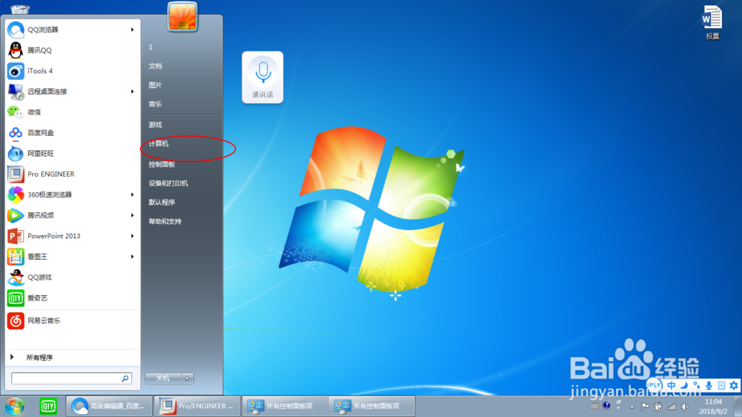Launch 爱奇艺 from the Start menu list

tap(71, 298)
